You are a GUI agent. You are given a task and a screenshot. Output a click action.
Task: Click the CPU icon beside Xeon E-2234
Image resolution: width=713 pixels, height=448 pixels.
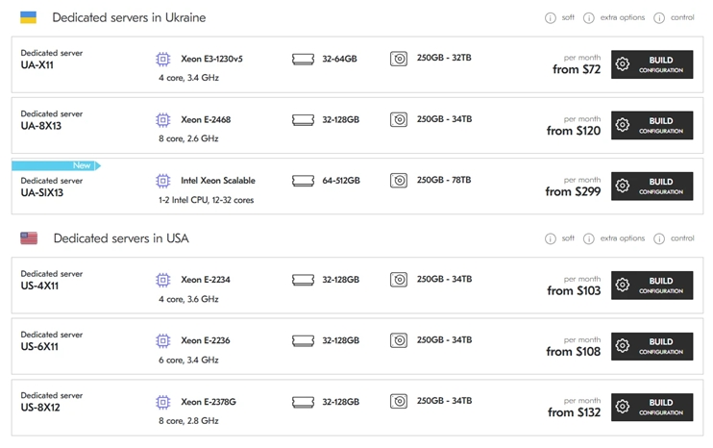click(163, 280)
